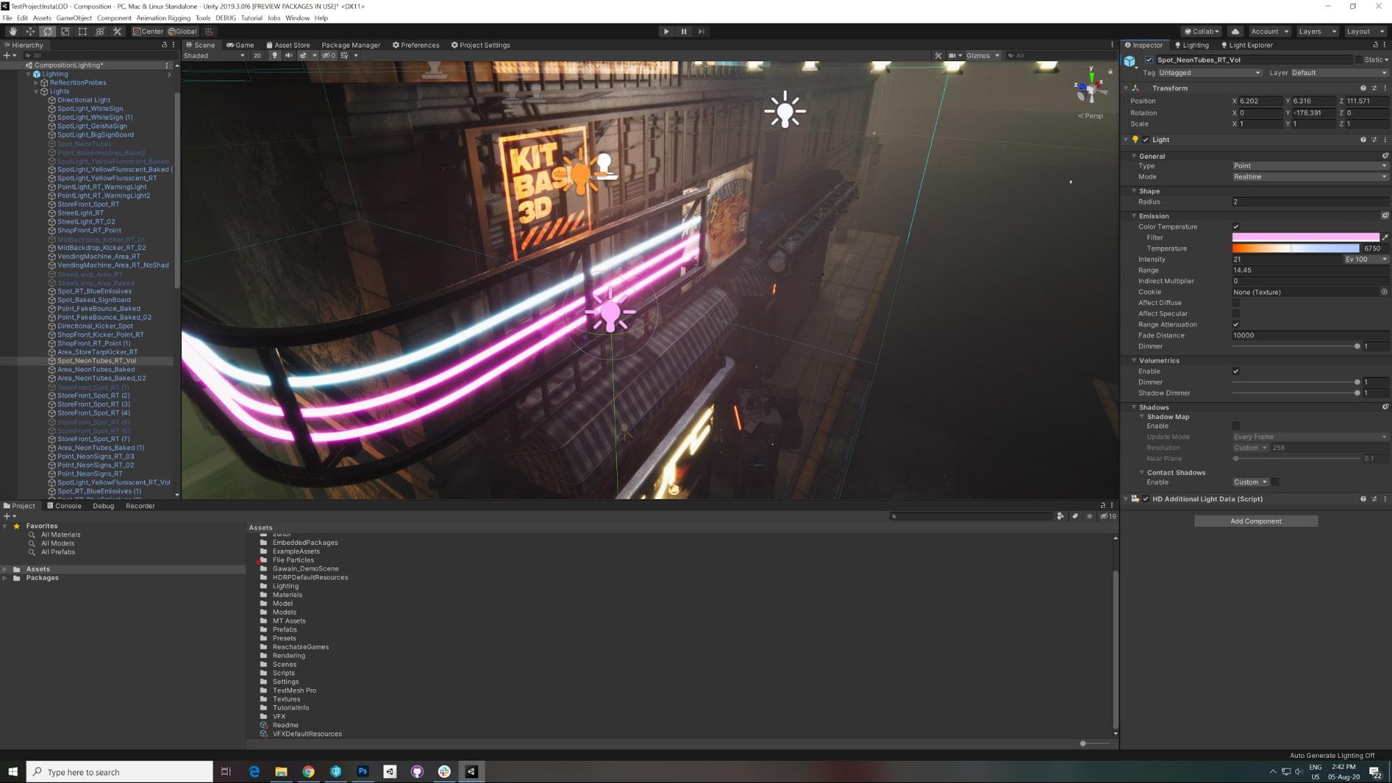The width and height of the screenshot is (1392, 783).
Task: Switch to the Console tab
Action: click(x=64, y=506)
